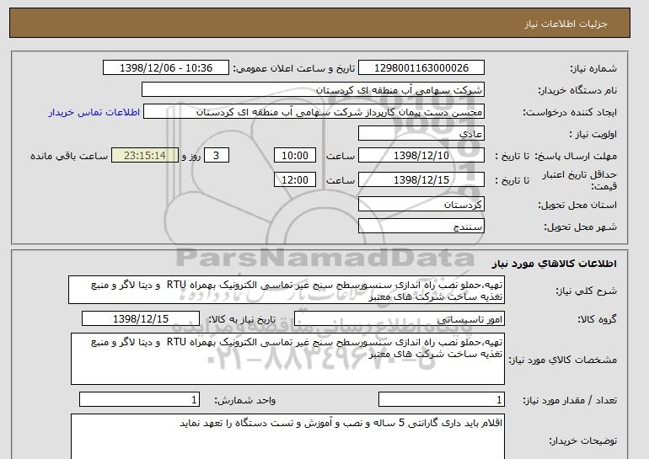Click the label شماره نیاز
This screenshot has width=649, height=459.
click(593, 68)
